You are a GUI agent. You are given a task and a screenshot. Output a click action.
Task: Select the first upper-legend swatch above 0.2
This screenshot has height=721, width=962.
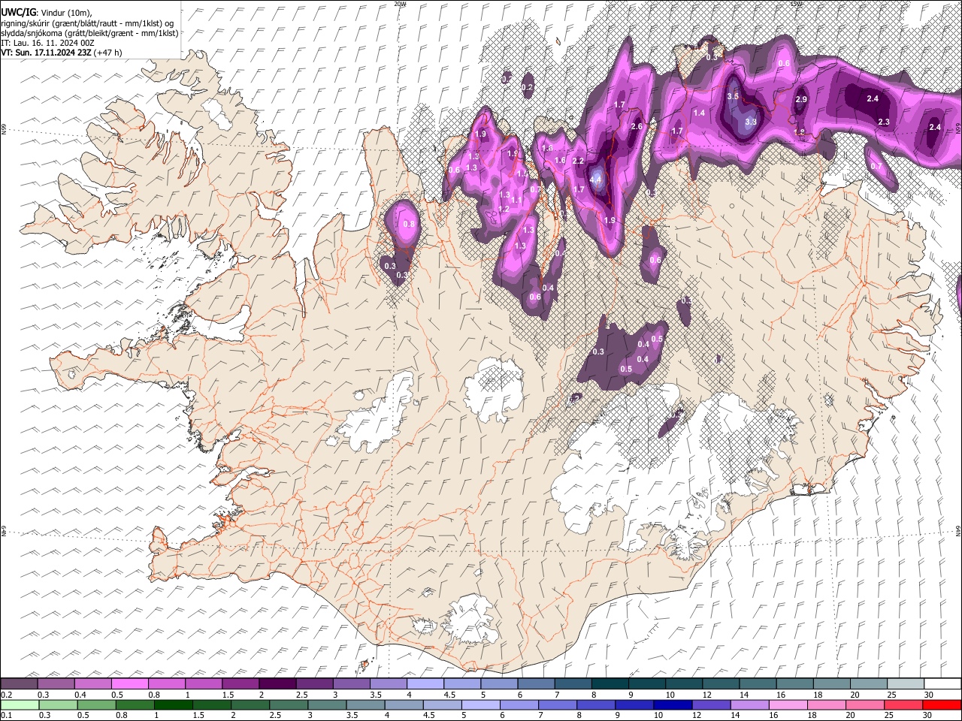click(x=20, y=684)
